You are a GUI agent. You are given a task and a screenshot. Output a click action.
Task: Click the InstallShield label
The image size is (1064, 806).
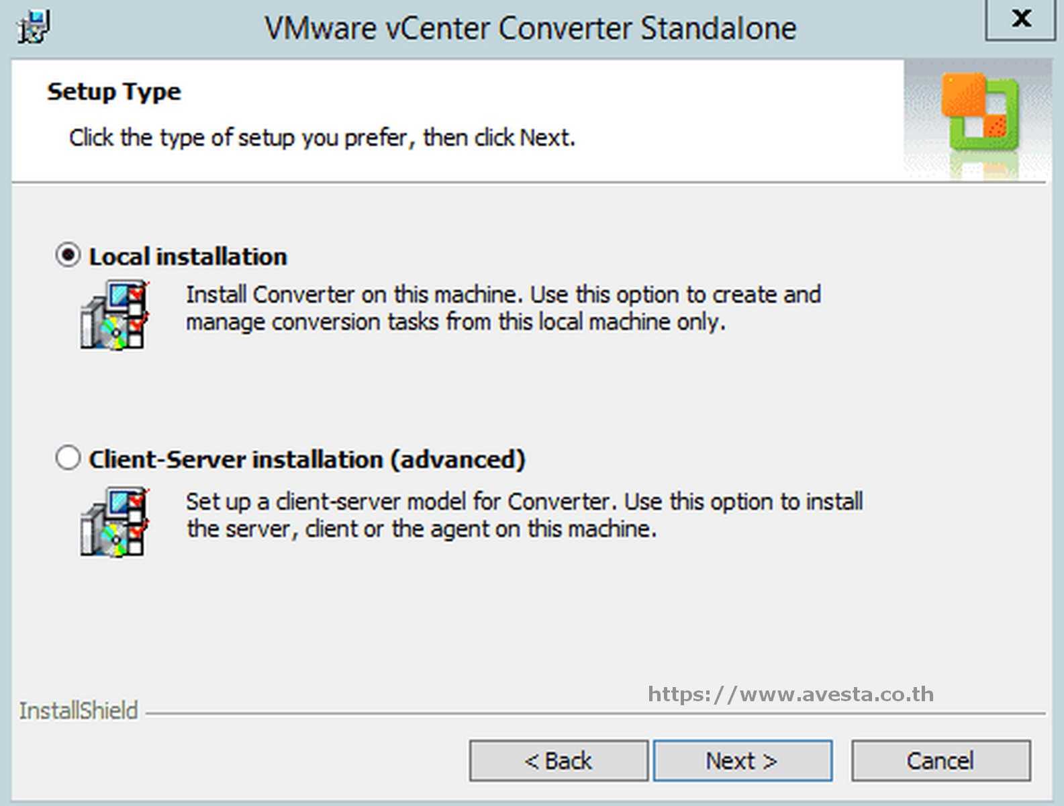pos(79,711)
